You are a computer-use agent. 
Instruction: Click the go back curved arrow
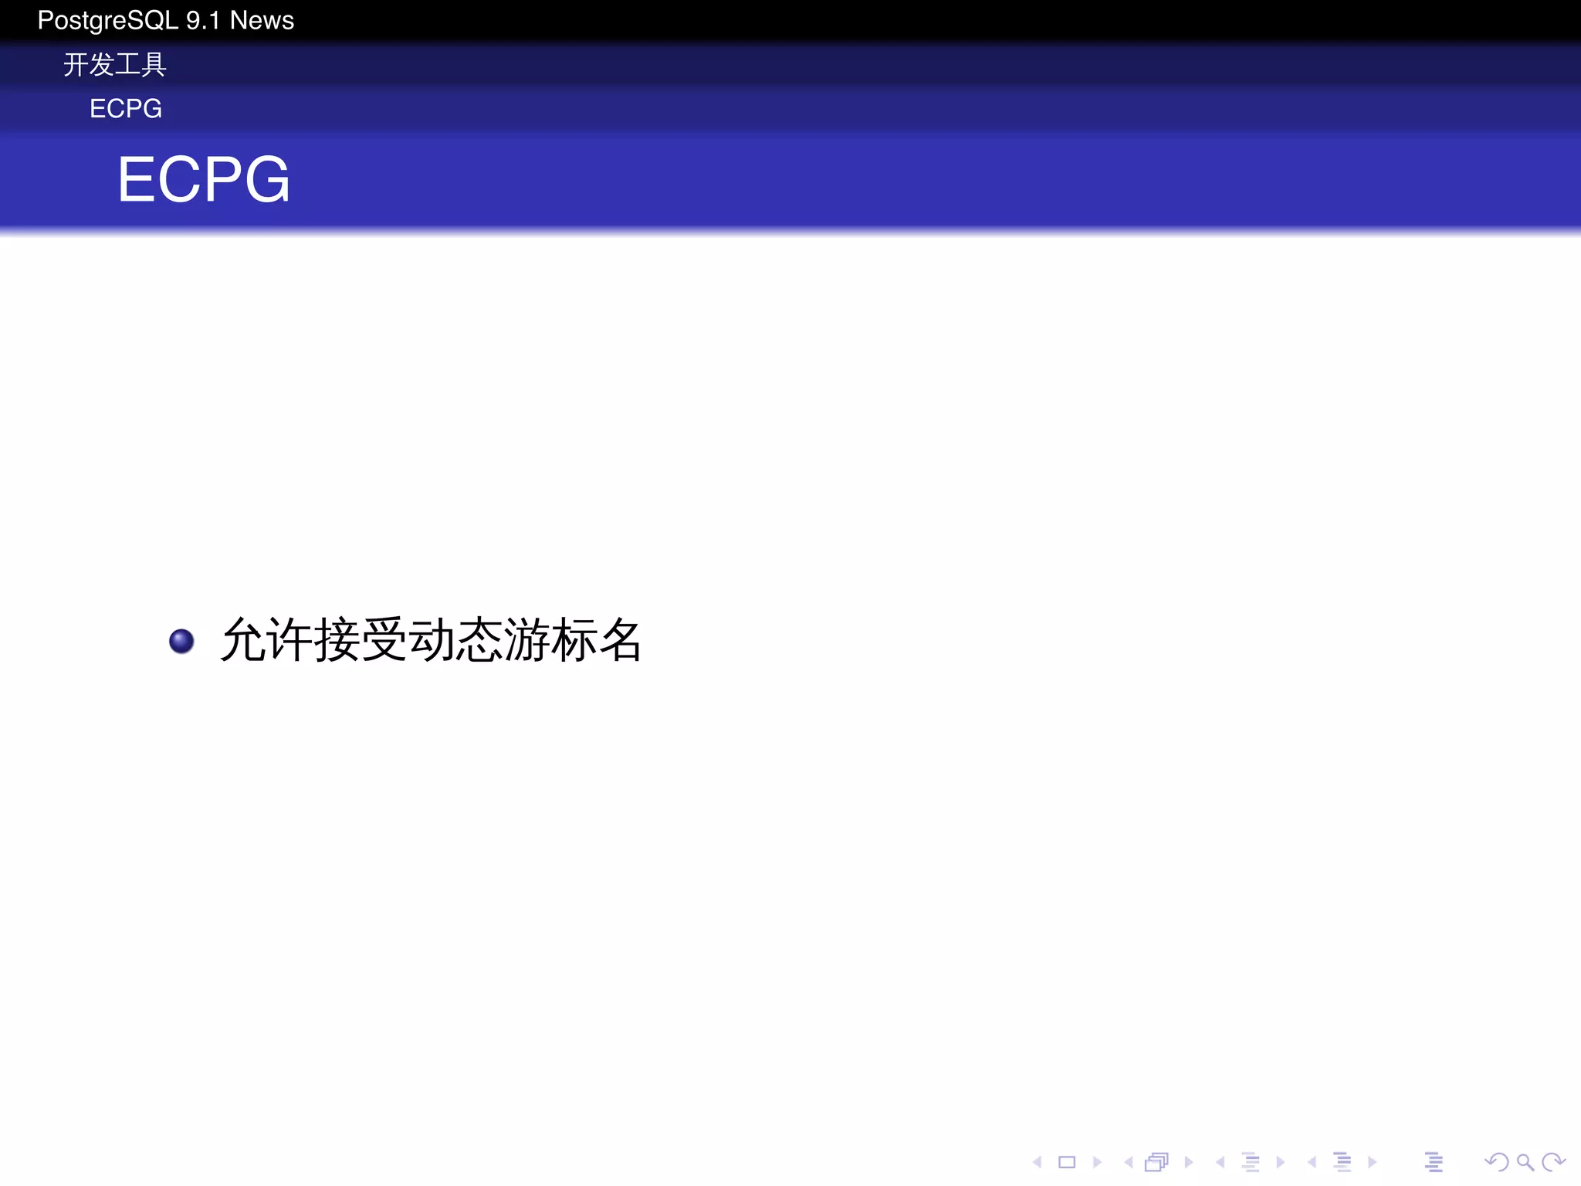(1496, 1161)
